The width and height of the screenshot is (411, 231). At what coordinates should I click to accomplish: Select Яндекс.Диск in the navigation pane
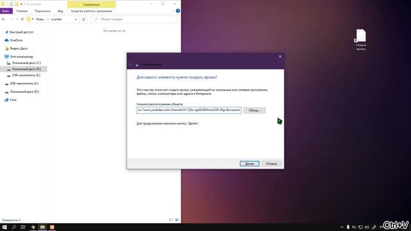19,49
